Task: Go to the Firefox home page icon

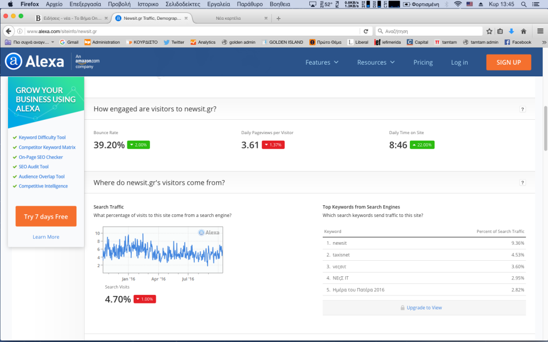Action: (x=523, y=31)
